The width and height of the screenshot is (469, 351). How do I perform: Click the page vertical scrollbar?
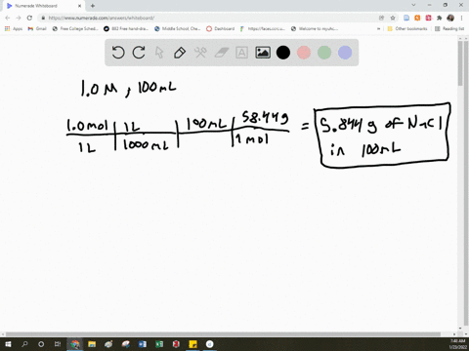(460, 63)
